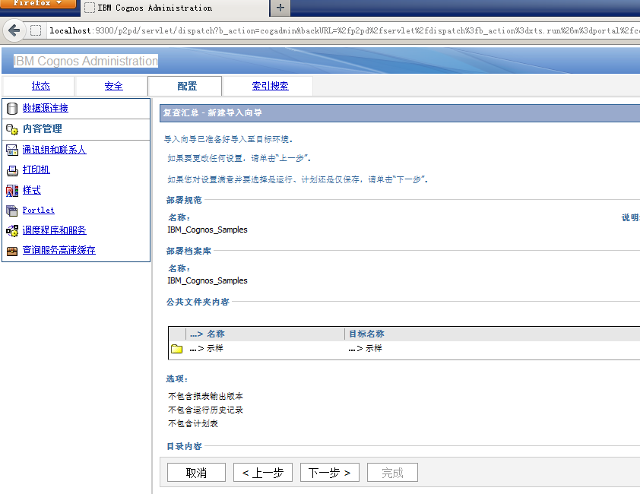Click the IBM Cognos Administration title text

(86, 61)
